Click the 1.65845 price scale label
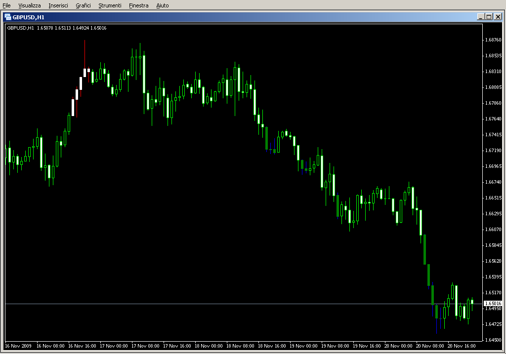The height and width of the screenshot is (354, 506). pos(494,245)
